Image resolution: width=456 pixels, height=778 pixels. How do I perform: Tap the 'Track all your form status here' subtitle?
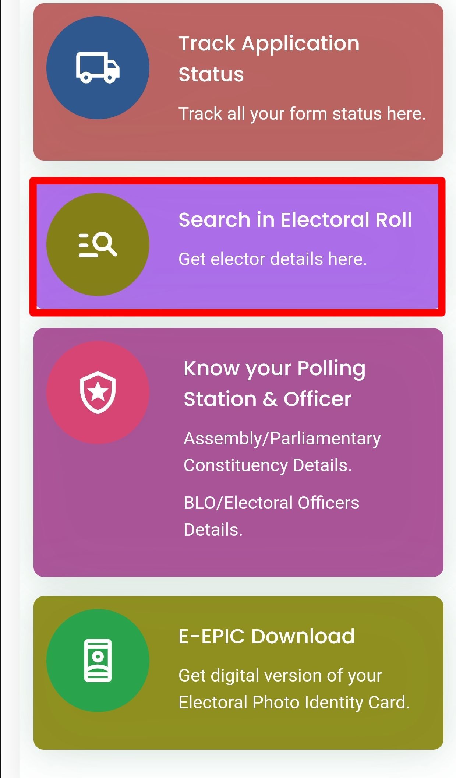(x=303, y=113)
